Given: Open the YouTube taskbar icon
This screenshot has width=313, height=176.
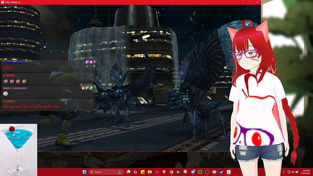Looking at the screenshot, I should [157, 172].
